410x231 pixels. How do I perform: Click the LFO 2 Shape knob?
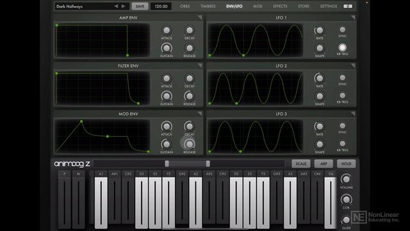320,96
